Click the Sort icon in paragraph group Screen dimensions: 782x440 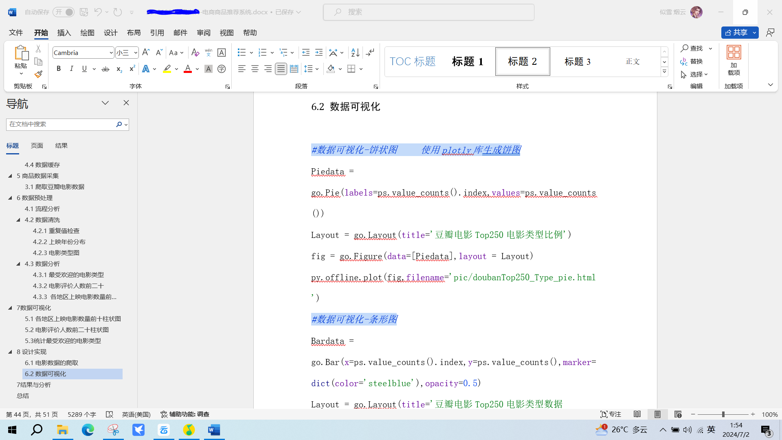pyautogui.click(x=355, y=53)
